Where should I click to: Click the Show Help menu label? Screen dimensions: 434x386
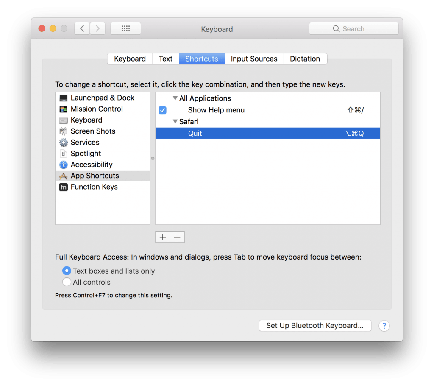pos(216,110)
